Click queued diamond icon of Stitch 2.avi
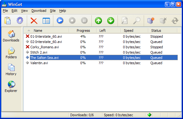This screenshot has height=119, width=183. [27, 52]
